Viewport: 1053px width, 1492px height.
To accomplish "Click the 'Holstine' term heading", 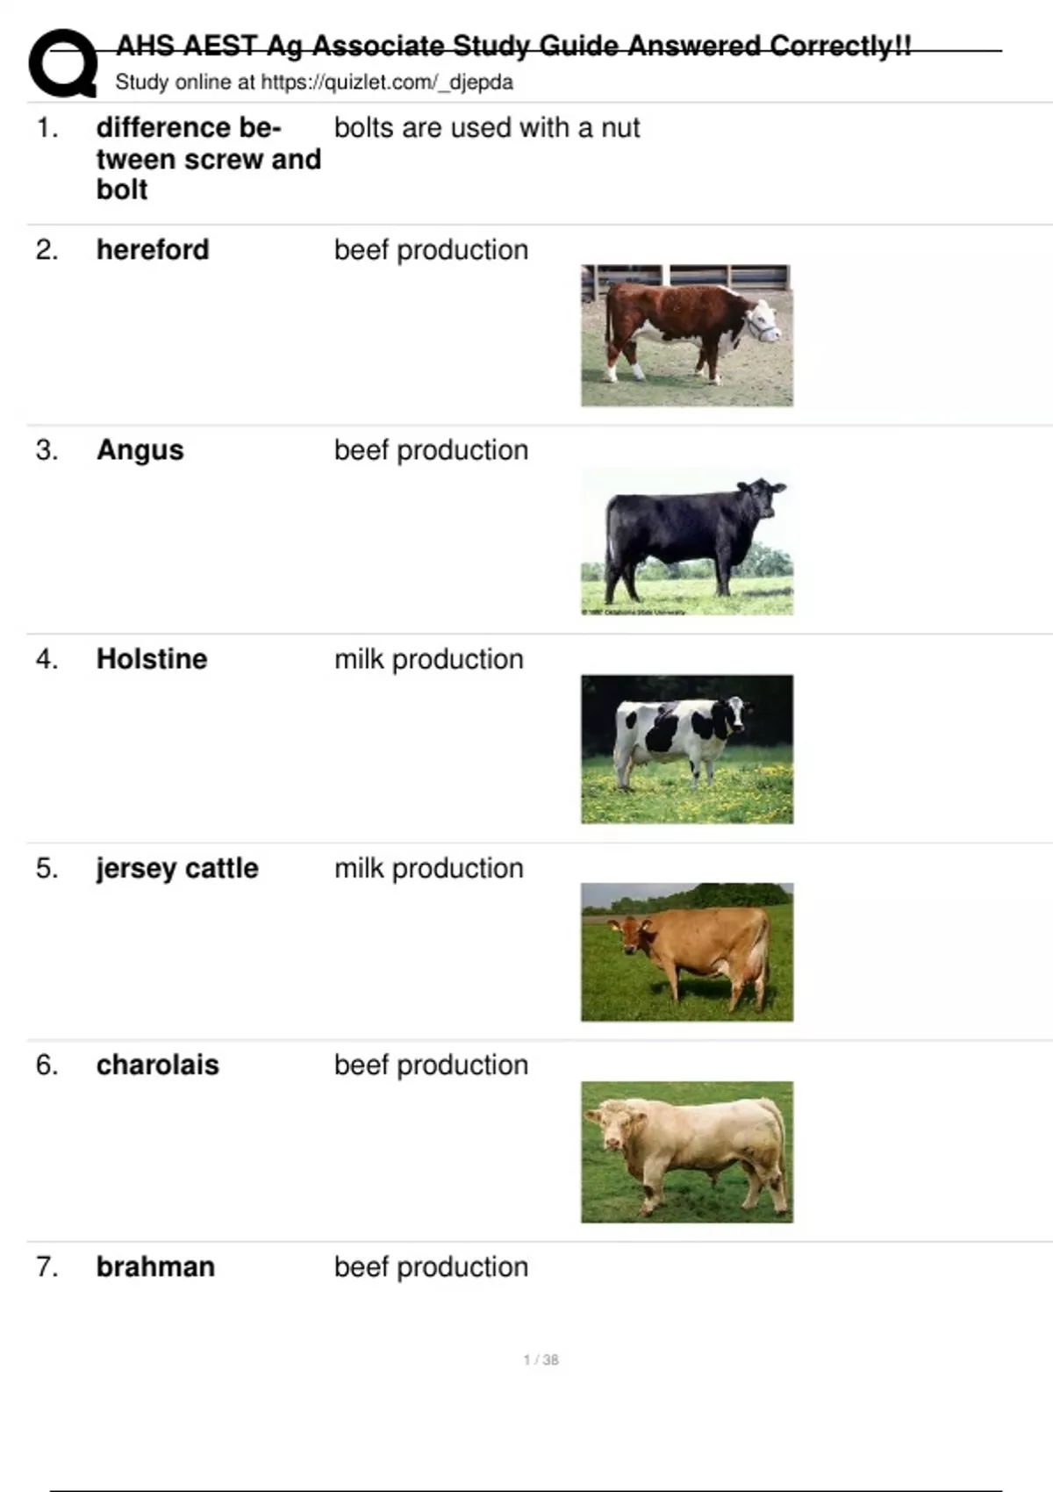I will [152, 659].
